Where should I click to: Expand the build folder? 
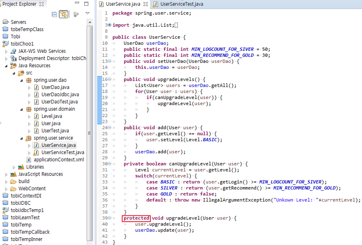pyautogui.click(x=6, y=181)
